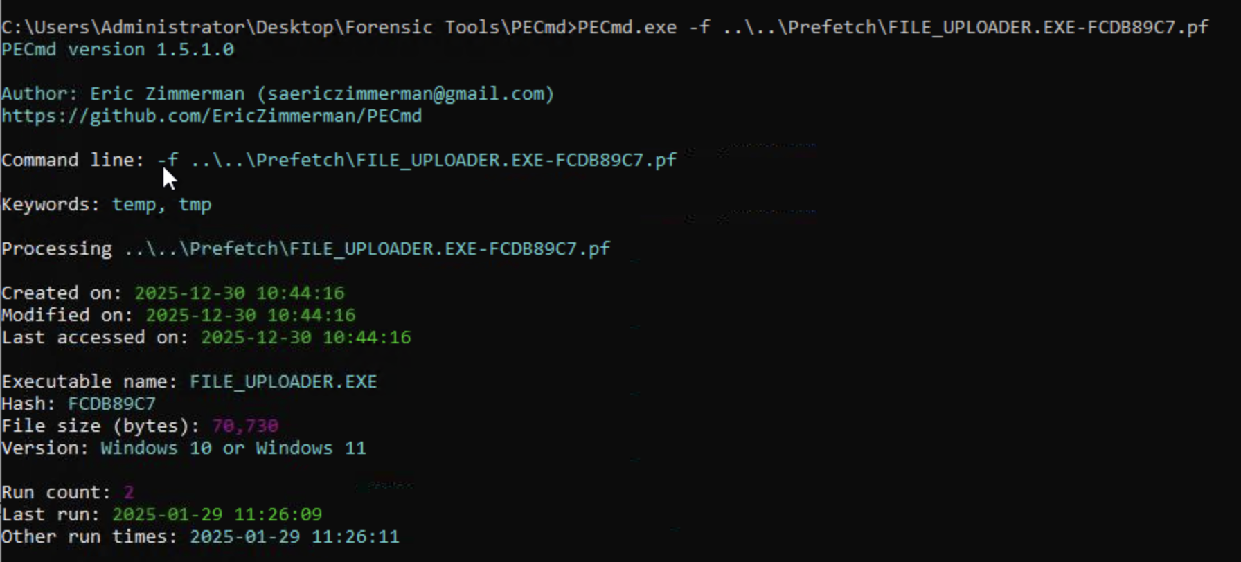
Task: Select the Last accessed on timestamp value
Action: click(x=305, y=337)
